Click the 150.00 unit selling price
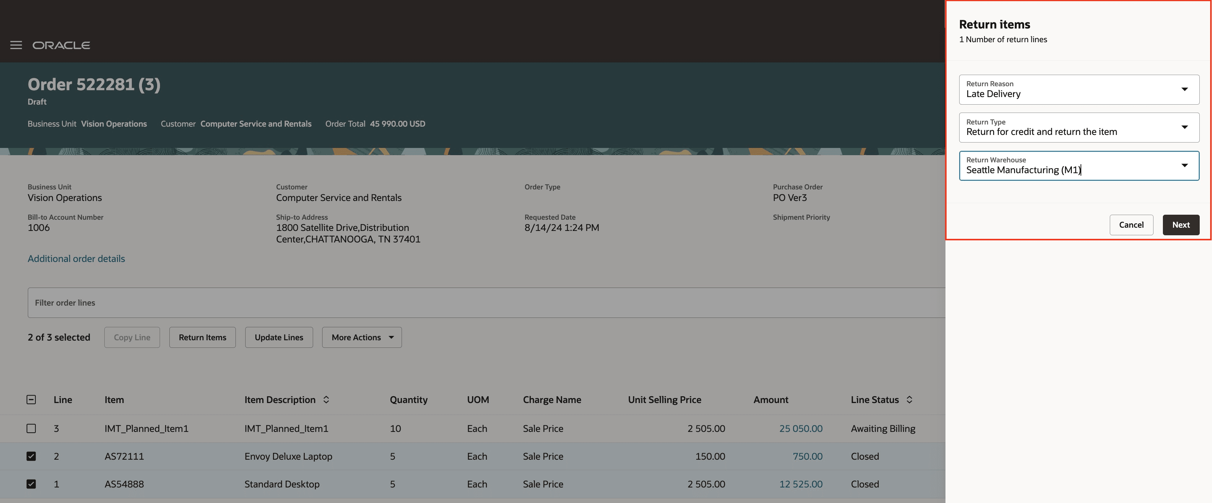 pyautogui.click(x=710, y=456)
